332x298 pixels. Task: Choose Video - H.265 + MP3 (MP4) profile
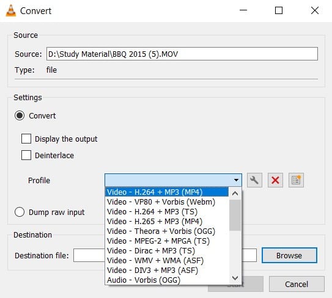(x=167, y=221)
